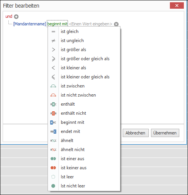Click the ends-with ABC icon

(53, 132)
